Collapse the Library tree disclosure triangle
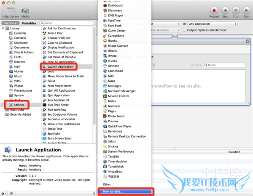 pyautogui.click(x=3, y=28)
